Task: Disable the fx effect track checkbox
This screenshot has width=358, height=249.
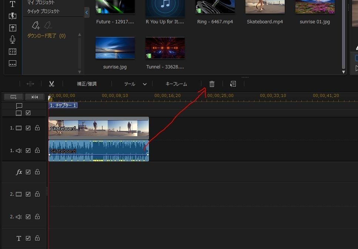Action: tap(28, 172)
